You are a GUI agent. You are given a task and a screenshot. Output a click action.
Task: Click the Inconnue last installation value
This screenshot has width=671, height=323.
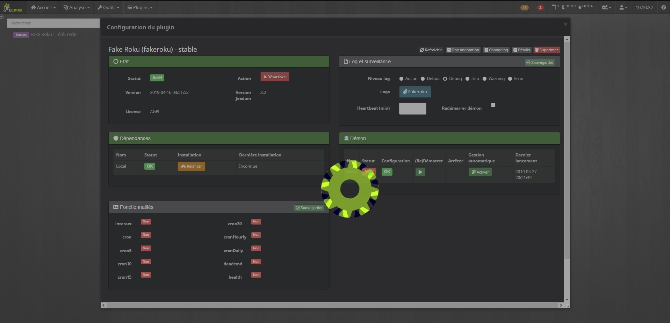click(248, 166)
